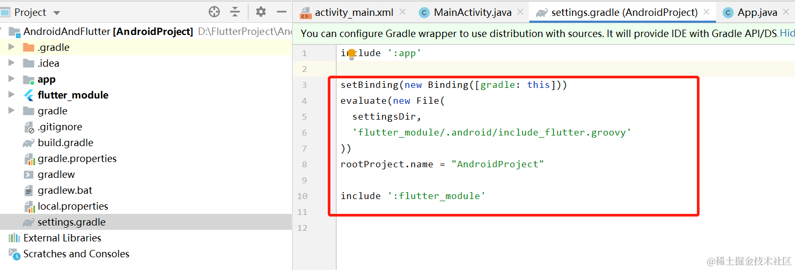Expand the gradle folder arrow

[x=12, y=111]
